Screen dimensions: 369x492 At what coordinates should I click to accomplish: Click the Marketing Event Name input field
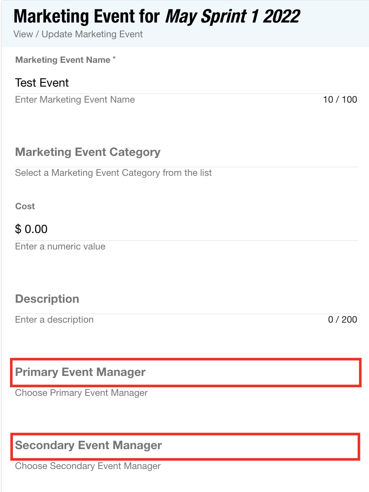pyautogui.click(x=186, y=83)
